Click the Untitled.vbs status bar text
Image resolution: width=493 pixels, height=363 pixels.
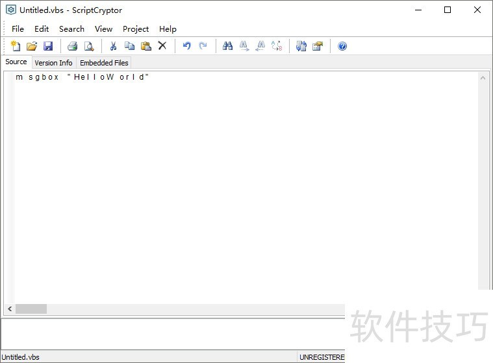20,357
